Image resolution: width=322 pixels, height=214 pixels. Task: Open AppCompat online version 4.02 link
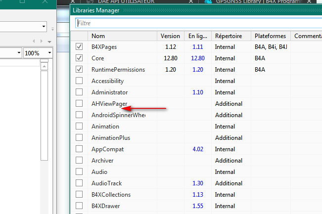198,149
